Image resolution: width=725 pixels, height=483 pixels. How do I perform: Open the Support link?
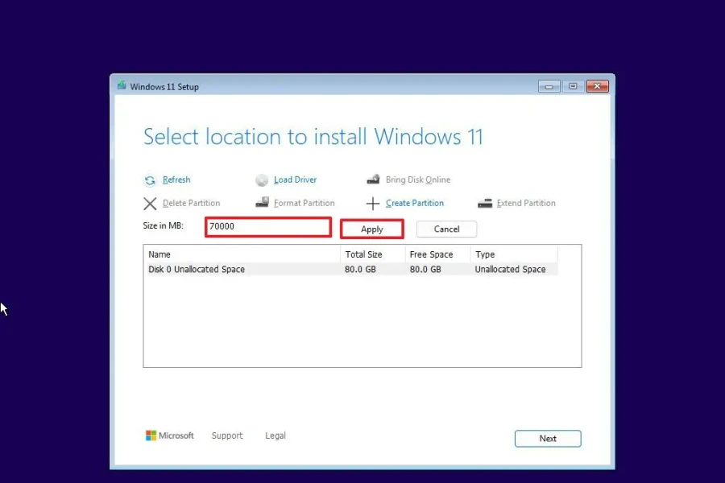point(226,435)
